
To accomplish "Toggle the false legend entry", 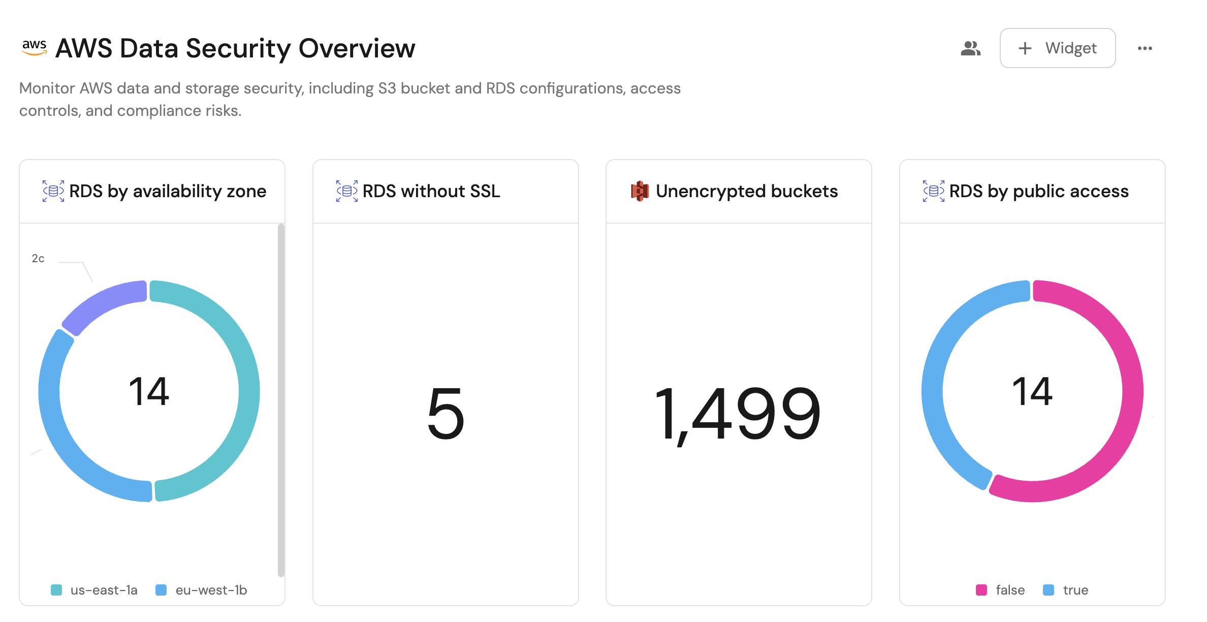I will [1000, 590].
